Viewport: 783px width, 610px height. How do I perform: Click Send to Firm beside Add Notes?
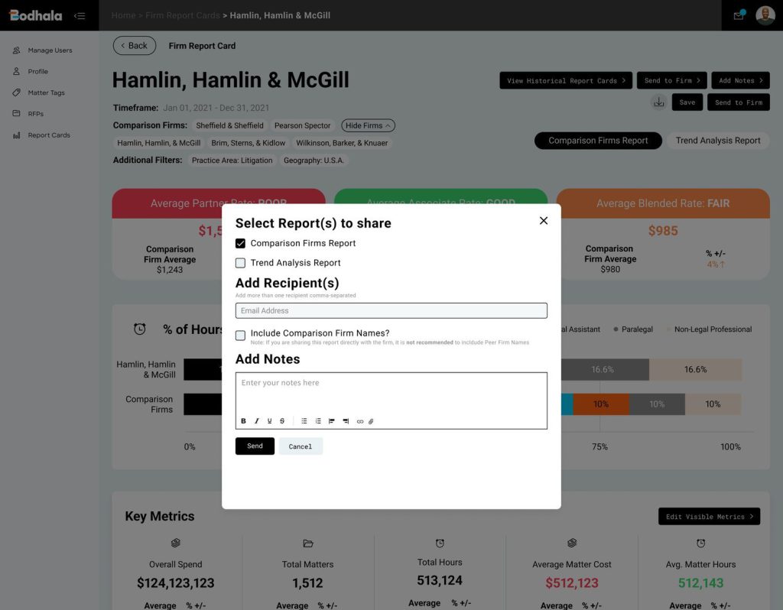(x=671, y=80)
